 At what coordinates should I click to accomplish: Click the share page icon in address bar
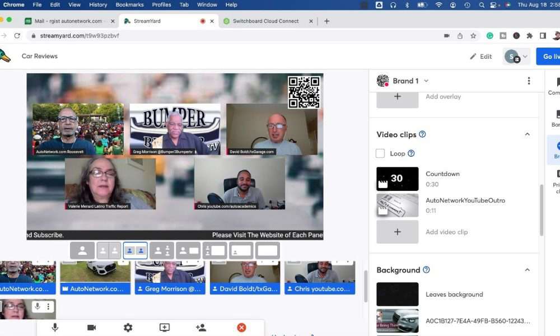pos(460,36)
